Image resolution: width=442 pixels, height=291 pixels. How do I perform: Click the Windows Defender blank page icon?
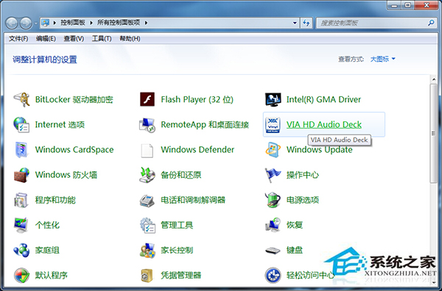click(147, 151)
